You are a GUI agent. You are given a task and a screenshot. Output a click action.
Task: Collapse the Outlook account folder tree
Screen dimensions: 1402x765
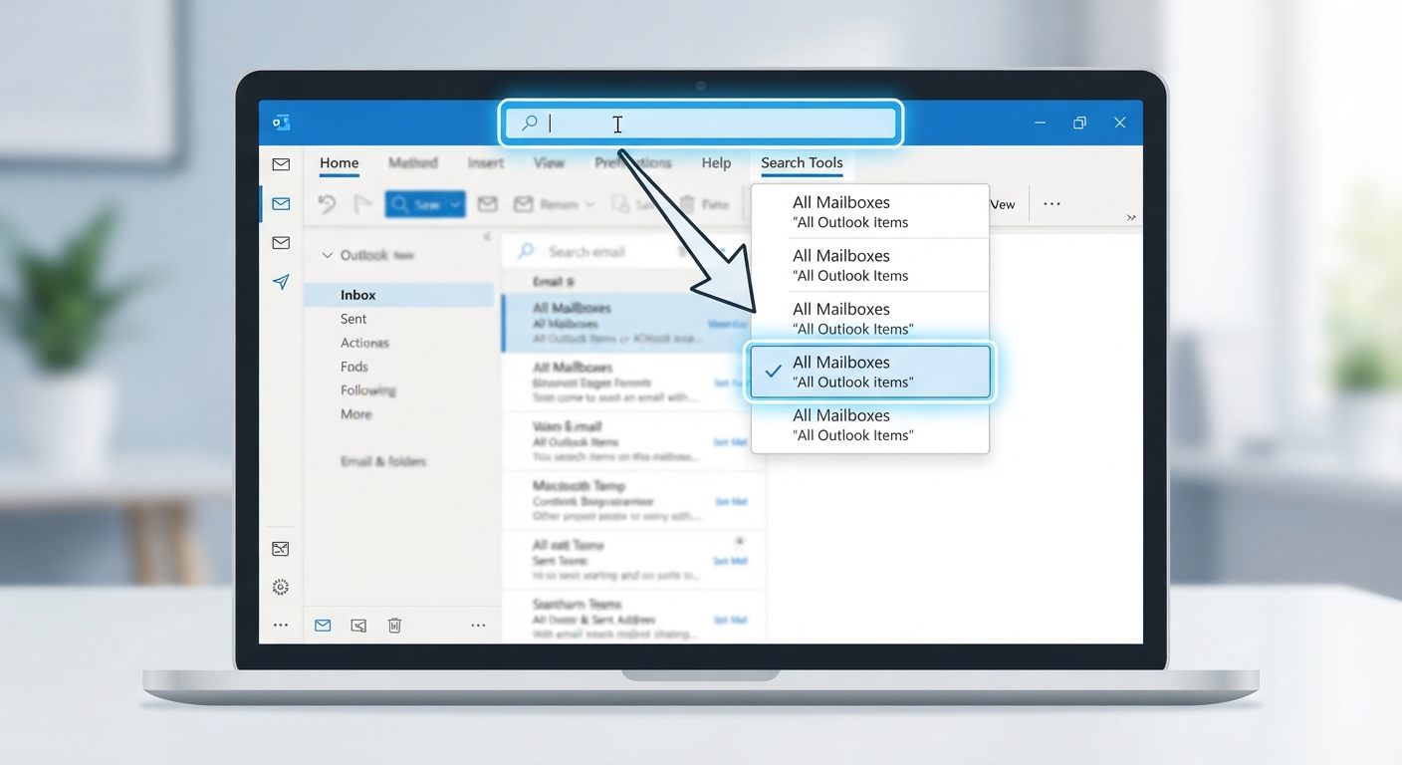tap(327, 256)
